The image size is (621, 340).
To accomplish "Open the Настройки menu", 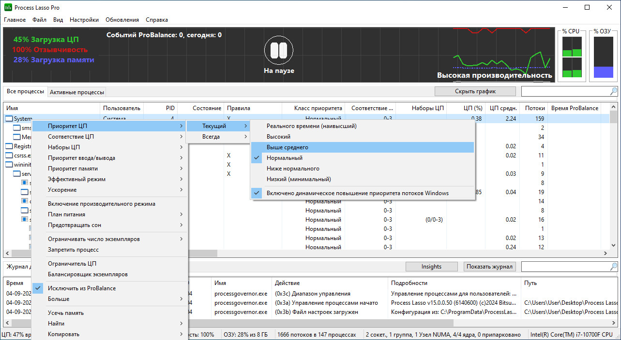I will [84, 20].
